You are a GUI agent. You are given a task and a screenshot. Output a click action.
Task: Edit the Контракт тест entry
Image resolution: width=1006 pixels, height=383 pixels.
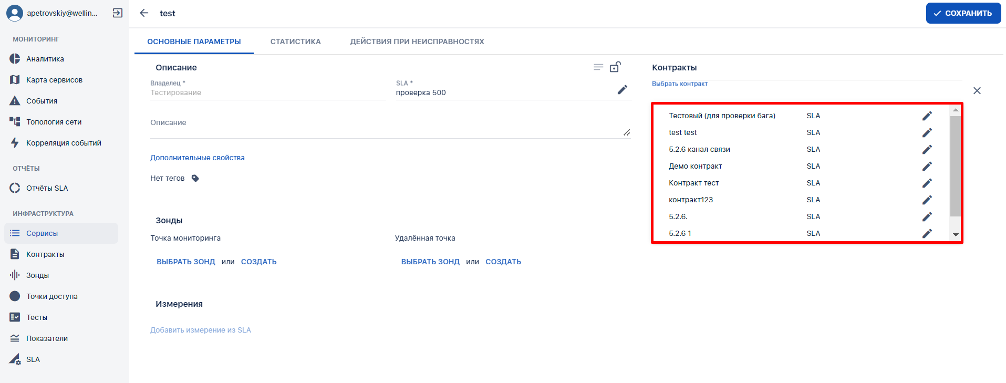pos(927,183)
